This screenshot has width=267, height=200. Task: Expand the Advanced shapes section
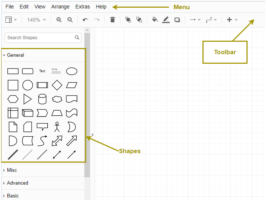[43, 183]
